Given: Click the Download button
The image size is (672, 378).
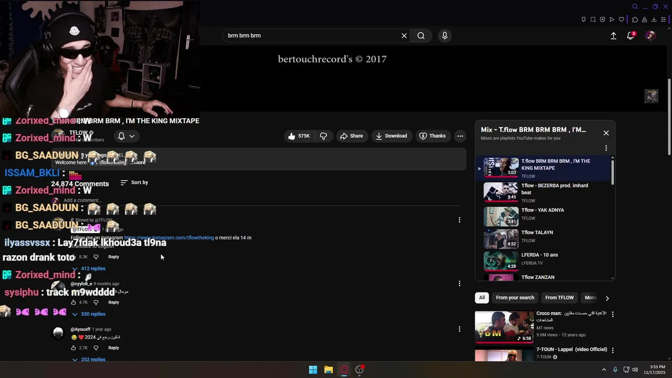Looking at the screenshot, I should [392, 136].
